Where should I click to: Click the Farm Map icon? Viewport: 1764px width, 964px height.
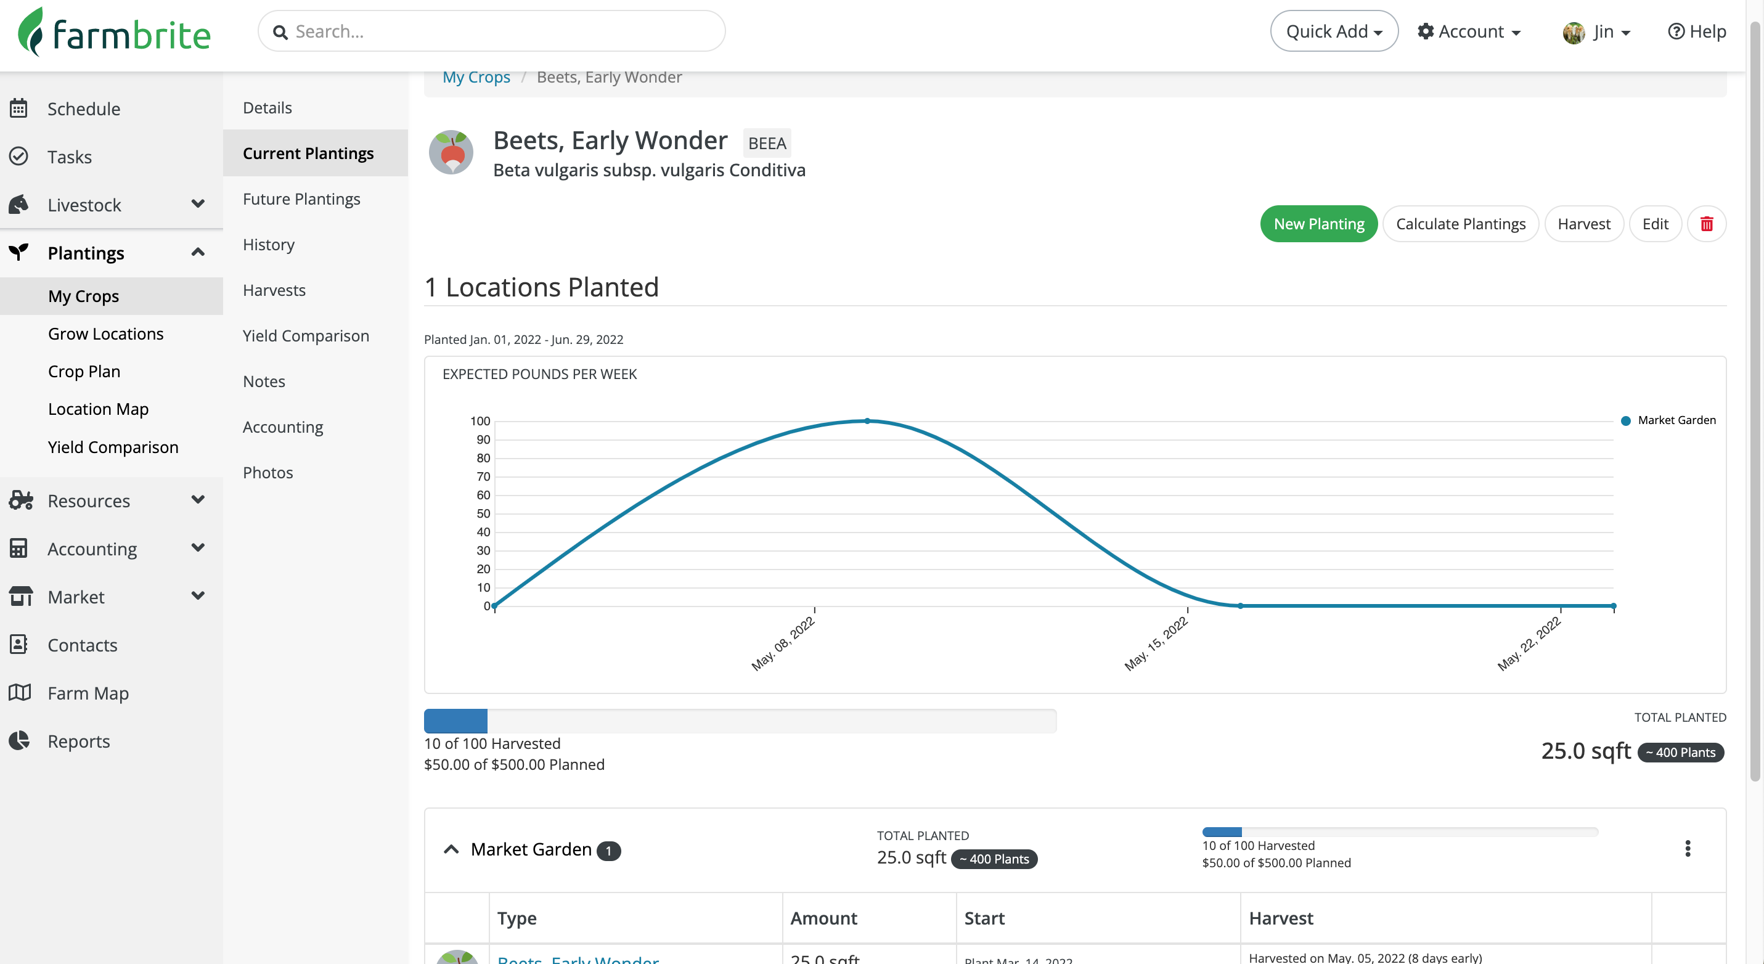click(19, 692)
